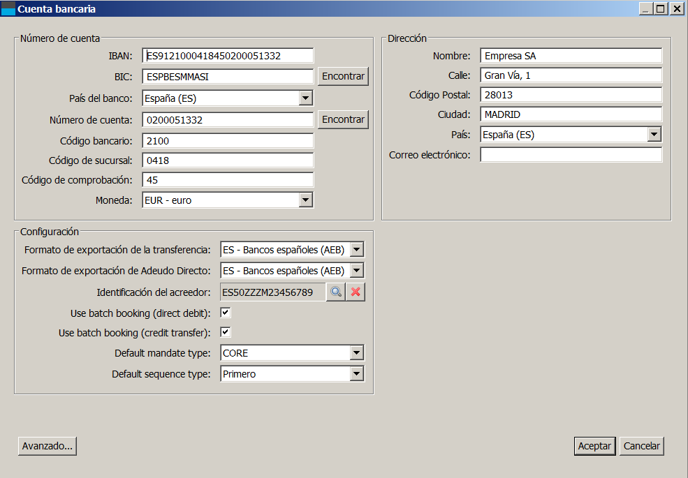Click the magnifier icon beside creditor identification
Screen dimensions: 688x478
coord(336,292)
